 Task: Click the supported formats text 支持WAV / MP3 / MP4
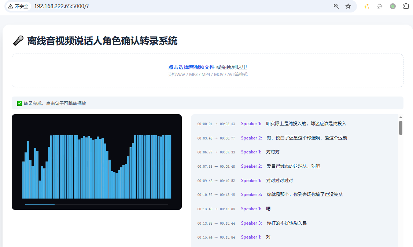(207, 75)
